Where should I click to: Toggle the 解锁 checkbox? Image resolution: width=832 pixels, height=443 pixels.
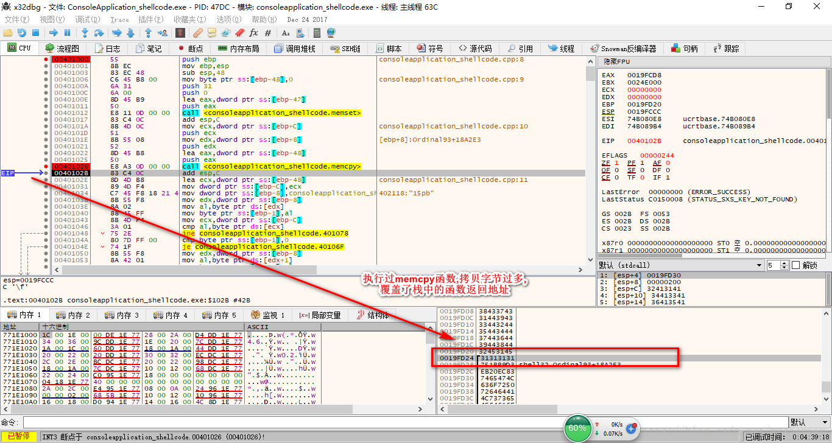[x=795, y=265]
